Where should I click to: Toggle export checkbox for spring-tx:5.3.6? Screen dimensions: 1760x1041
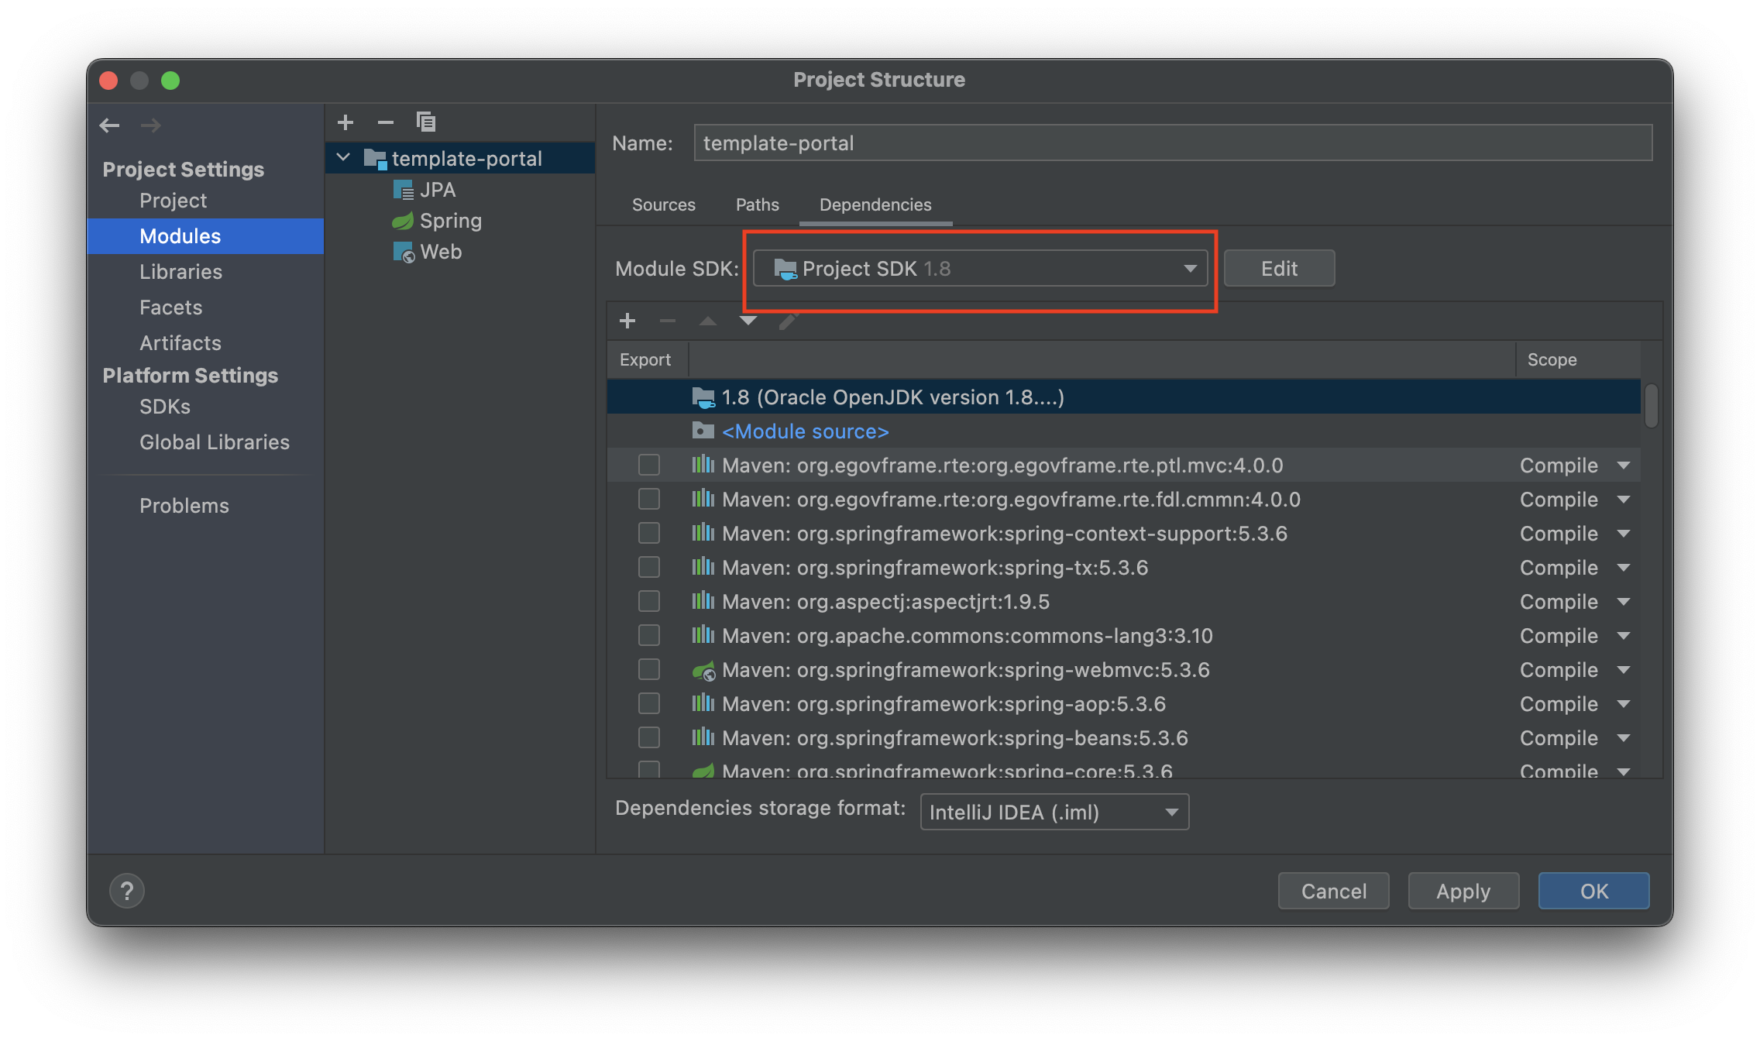649,568
